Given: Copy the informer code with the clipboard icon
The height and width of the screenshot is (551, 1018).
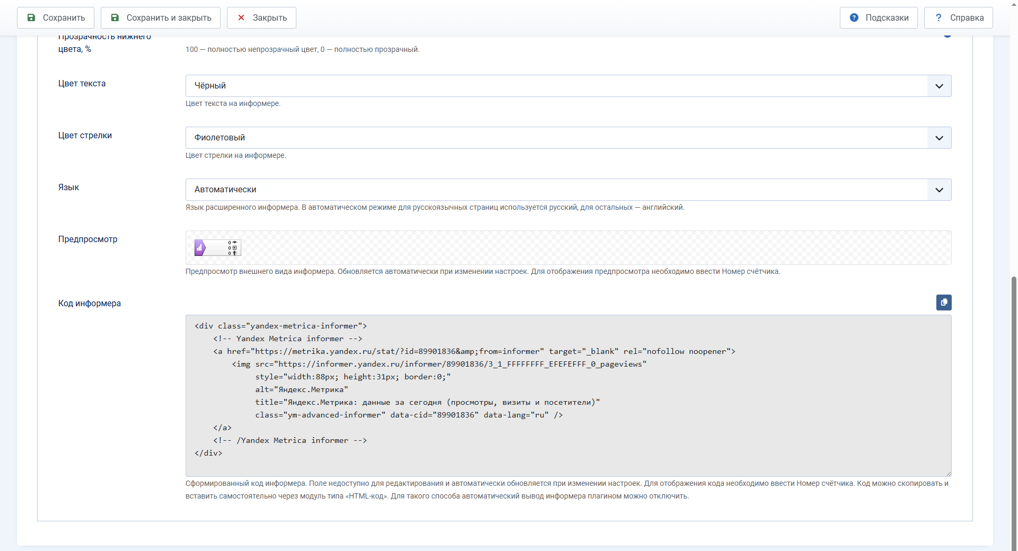Looking at the screenshot, I should (944, 303).
